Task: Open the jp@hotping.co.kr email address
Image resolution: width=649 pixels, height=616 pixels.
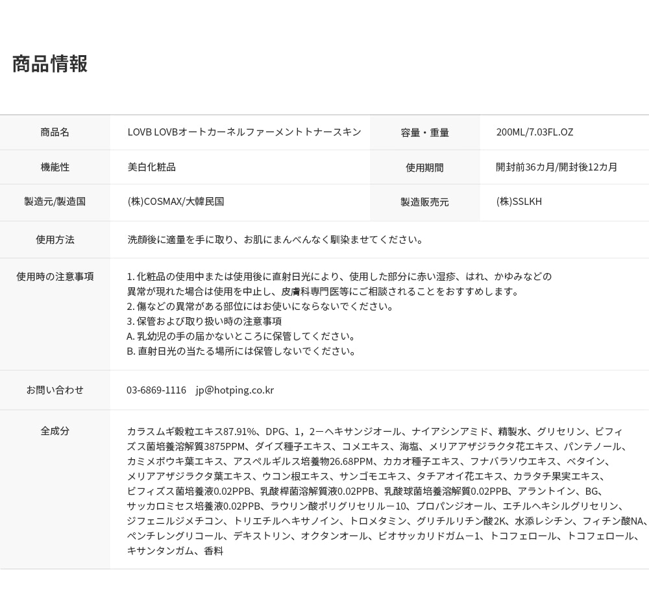Action: 235,390
